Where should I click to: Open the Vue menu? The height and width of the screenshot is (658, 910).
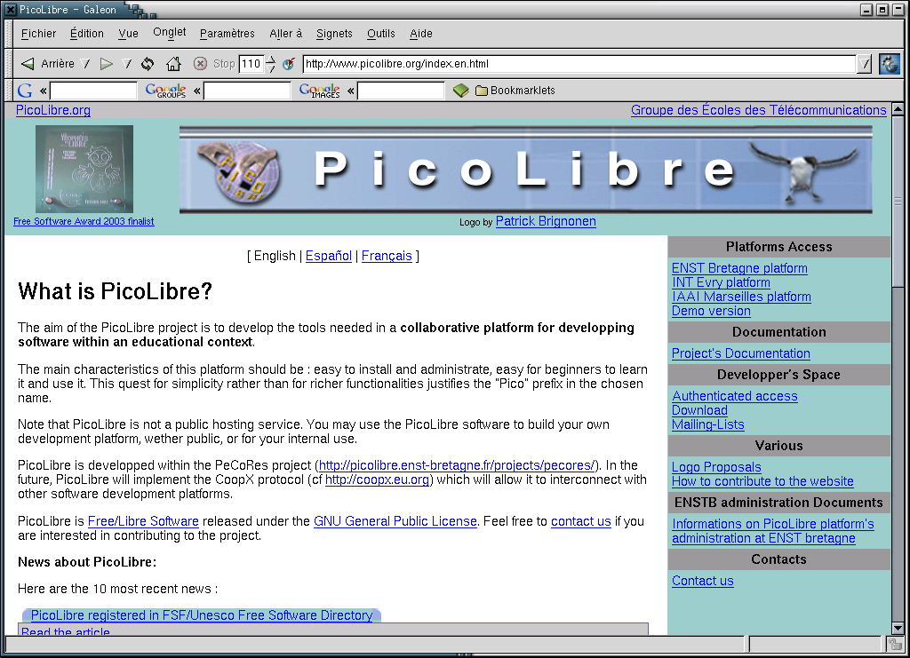pyautogui.click(x=128, y=34)
